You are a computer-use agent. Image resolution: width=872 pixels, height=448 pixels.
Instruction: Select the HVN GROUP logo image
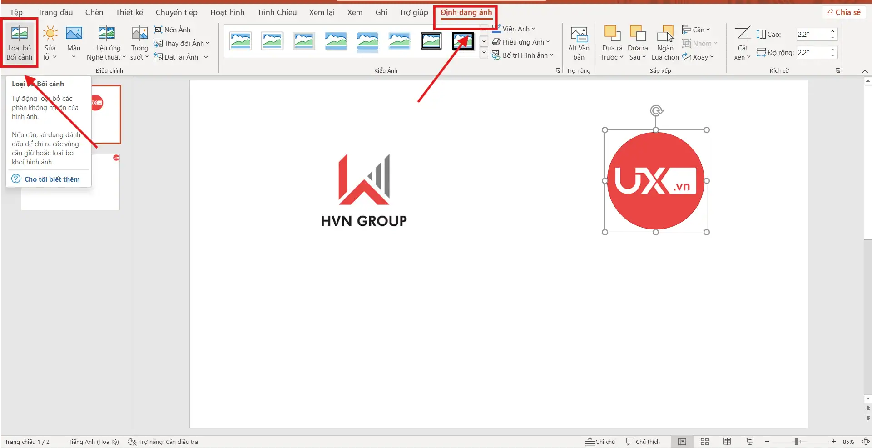click(364, 191)
